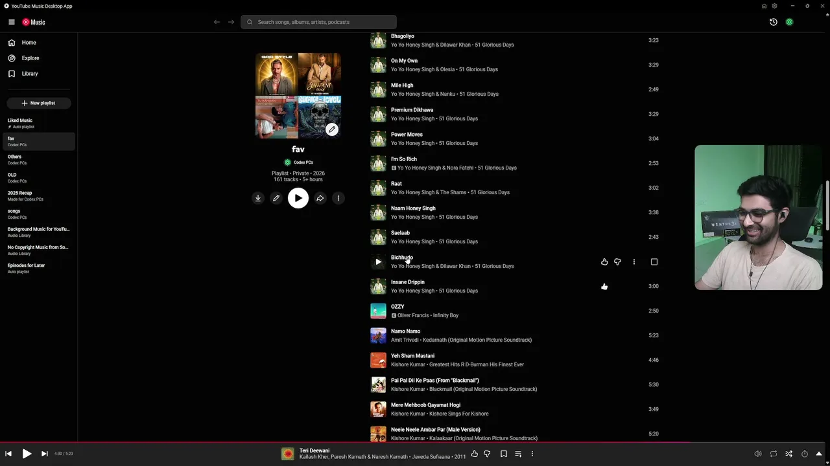The image size is (830, 466).
Task: Dislike Teri Deewani in player bar
Action: pyautogui.click(x=487, y=454)
